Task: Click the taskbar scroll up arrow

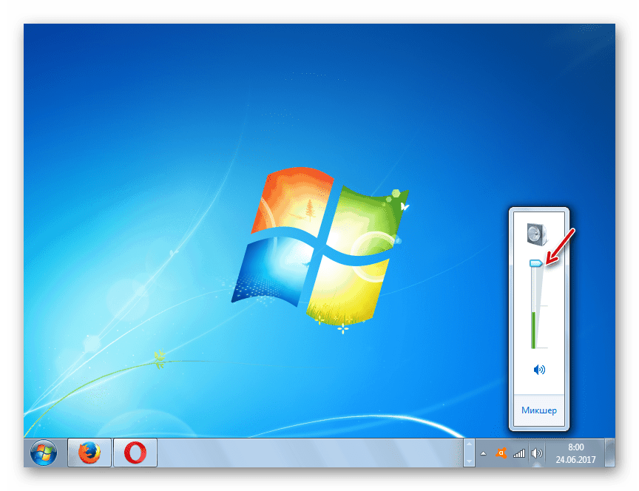Action: tap(467, 446)
